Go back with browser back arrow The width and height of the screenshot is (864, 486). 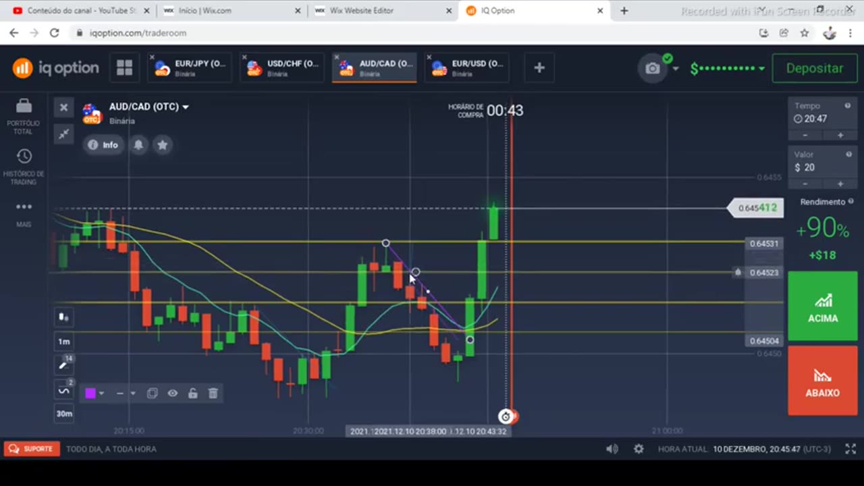click(x=14, y=32)
